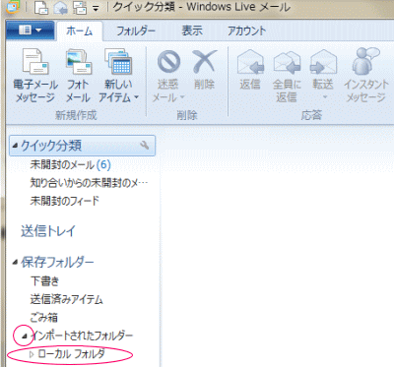Start an インスタント メッセージ
Screen dimensions: 394x367
(x=365, y=76)
